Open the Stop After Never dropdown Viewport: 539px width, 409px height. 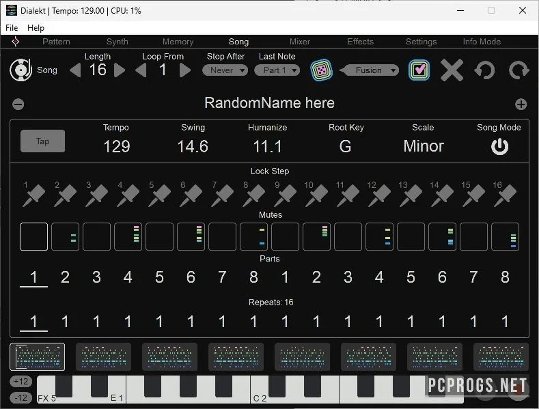click(225, 70)
